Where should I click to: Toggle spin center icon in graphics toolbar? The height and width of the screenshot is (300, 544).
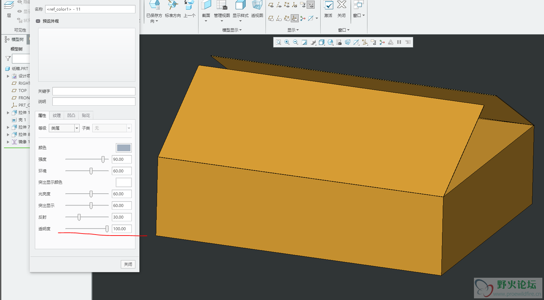point(382,42)
